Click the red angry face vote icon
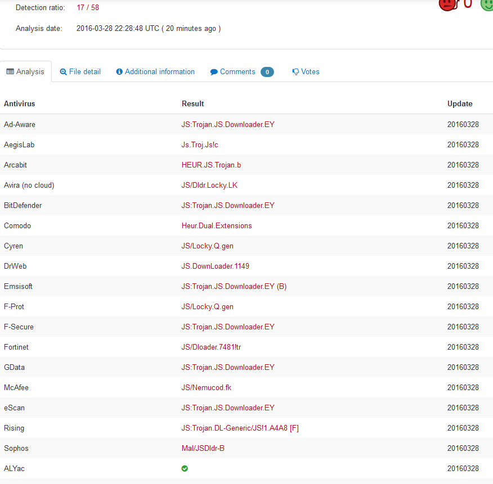 [x=448, y=4]
